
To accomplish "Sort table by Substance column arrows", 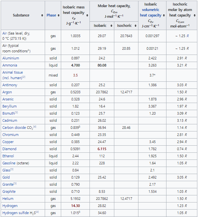I will coord(42,15).
